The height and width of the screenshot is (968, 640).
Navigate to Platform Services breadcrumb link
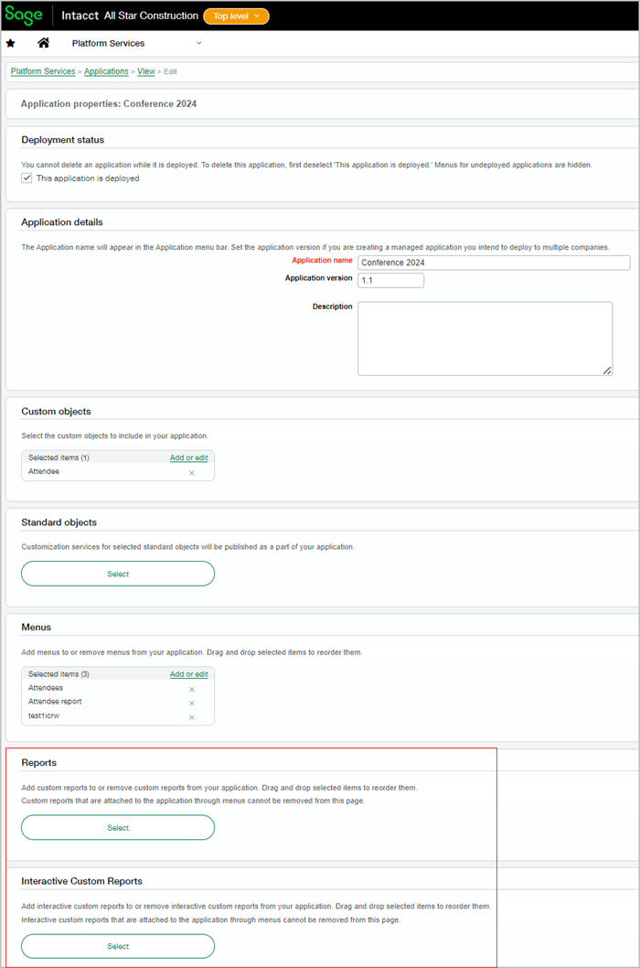point(40,71)
